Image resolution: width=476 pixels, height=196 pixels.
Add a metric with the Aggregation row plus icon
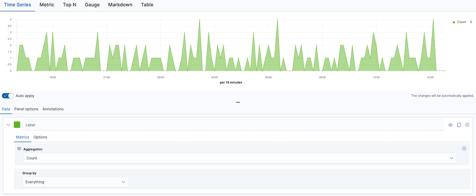tap(464, 148)
